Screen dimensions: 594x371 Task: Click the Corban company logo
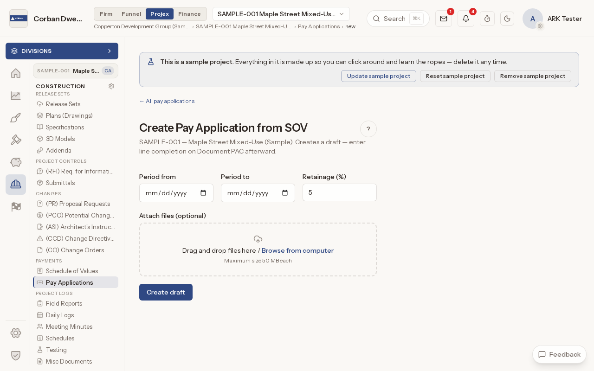[19, 19]
